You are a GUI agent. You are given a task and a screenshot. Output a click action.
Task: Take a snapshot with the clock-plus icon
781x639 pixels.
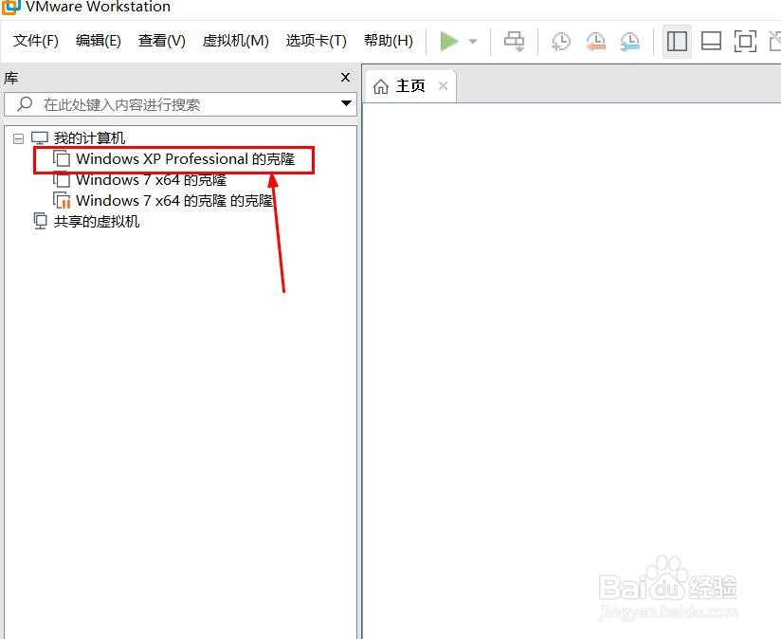click(561, 42)
